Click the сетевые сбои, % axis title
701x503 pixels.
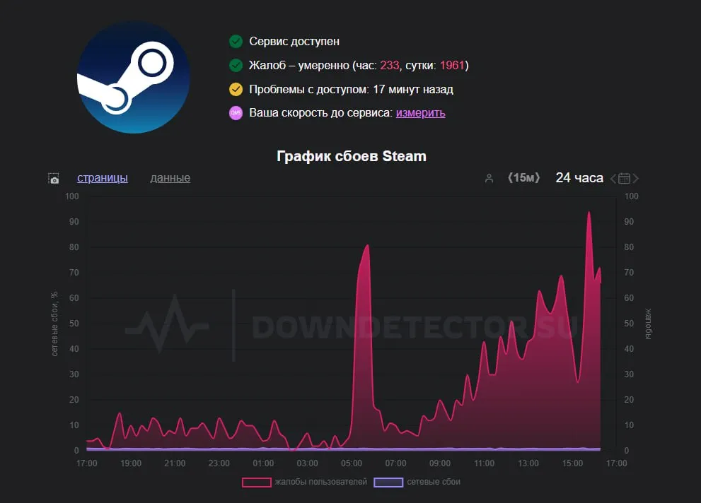pos(54,324)
